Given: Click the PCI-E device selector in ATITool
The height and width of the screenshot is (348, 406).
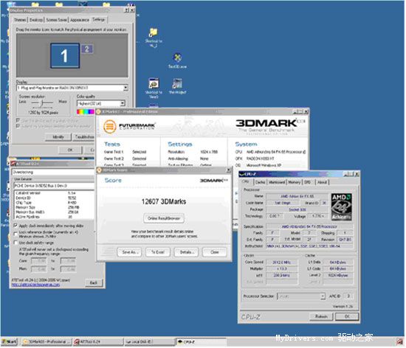Looking at the screenshot, I should [x=54, y=186].
